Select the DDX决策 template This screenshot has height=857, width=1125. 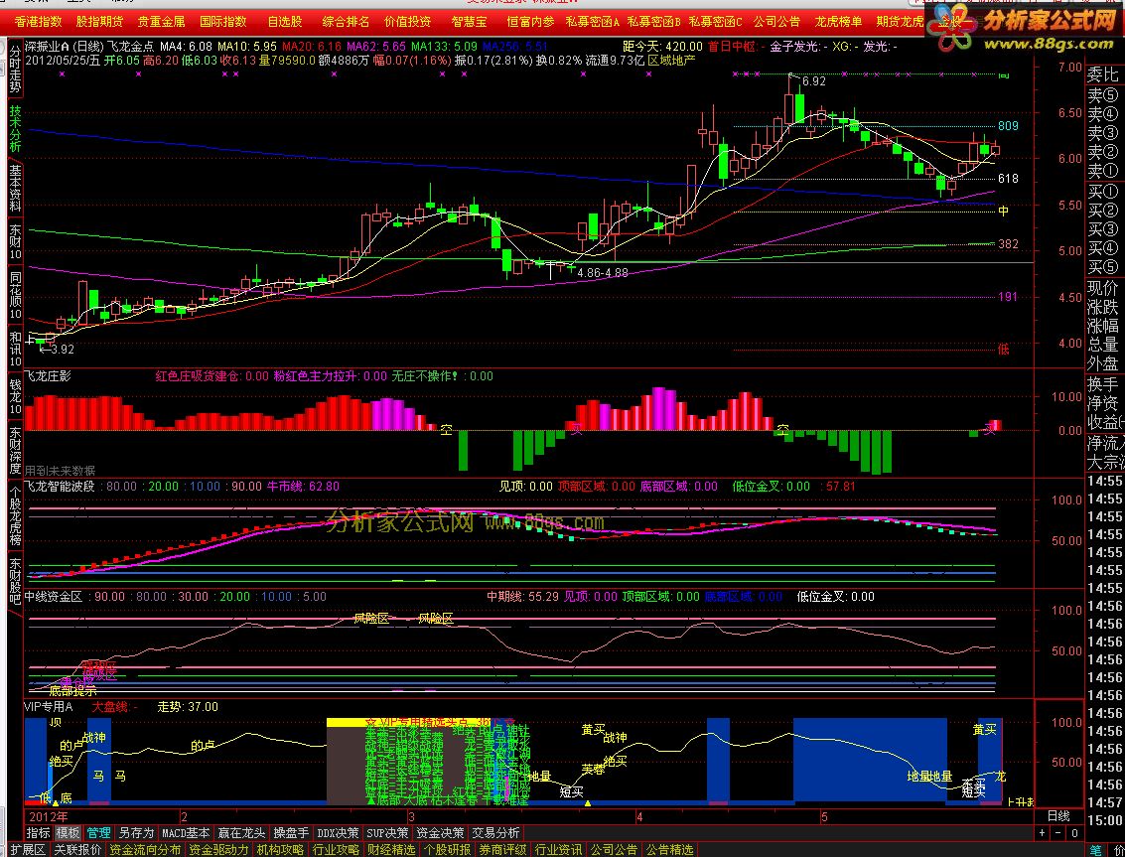tap(338, 832)
